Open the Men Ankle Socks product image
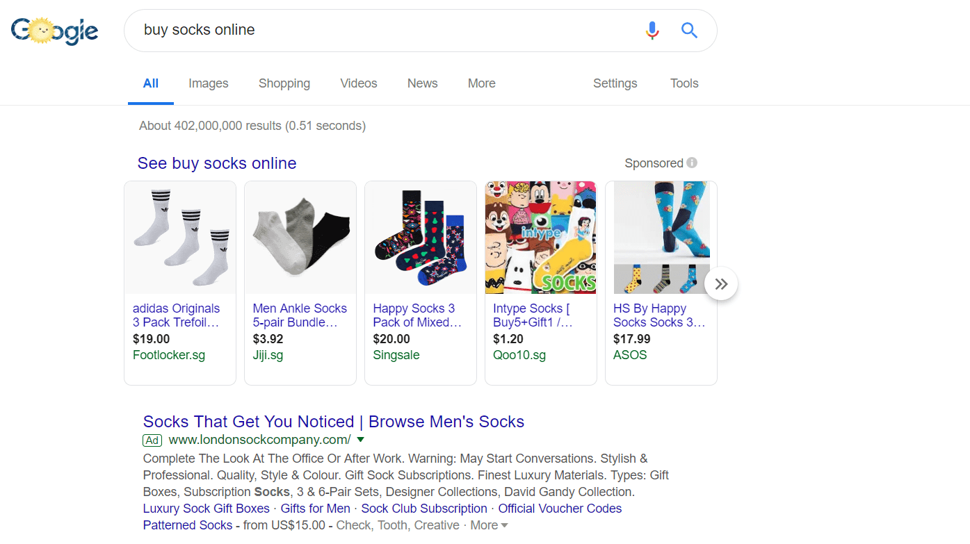Image resolution: width=970 pixels, height=544 pixels. [x=300, y=238]
